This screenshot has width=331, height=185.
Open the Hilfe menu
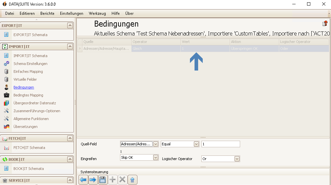coord(115,13)
